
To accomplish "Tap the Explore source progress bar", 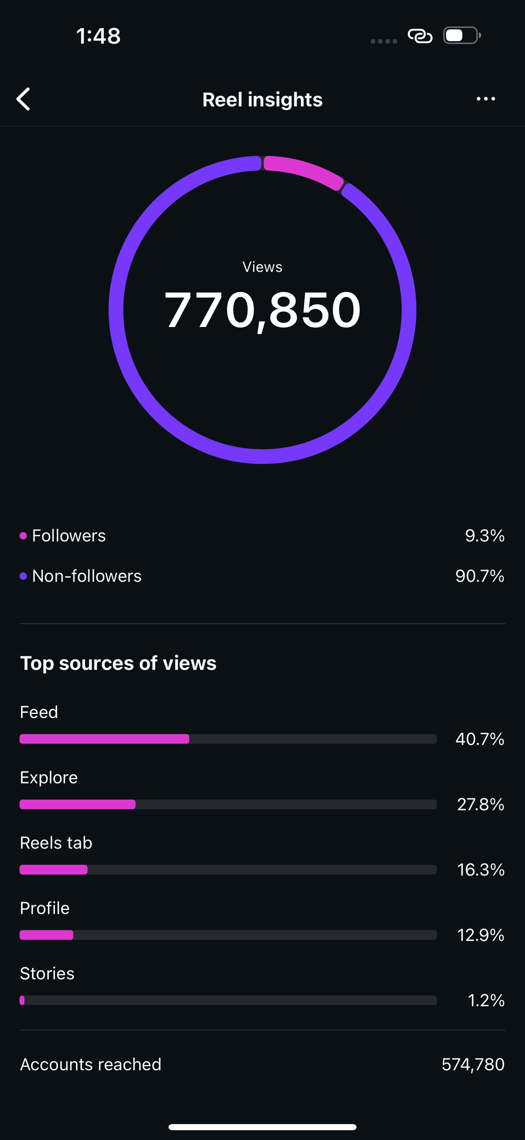I will click(x=228, y=804).
